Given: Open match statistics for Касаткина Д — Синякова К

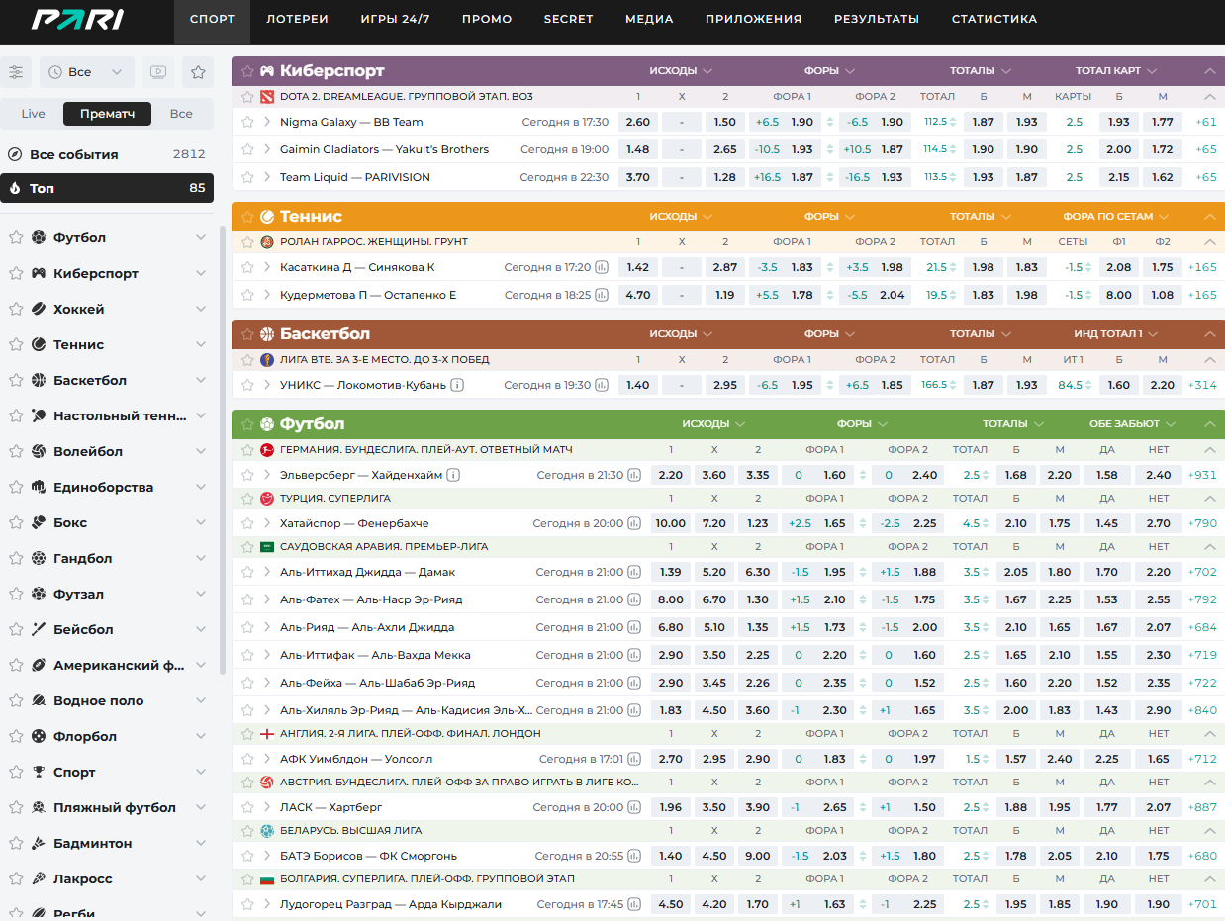Looking at the screenshot, I should click(x=602, y=267).
